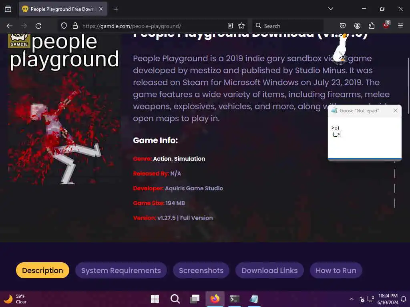The width and height of the screenshot is (410, 307).
Task: Open the Windows Start menu
Action: [155, 299]
